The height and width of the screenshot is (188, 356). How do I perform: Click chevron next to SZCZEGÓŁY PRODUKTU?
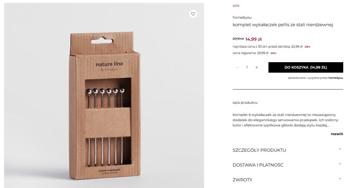(340, 149)
